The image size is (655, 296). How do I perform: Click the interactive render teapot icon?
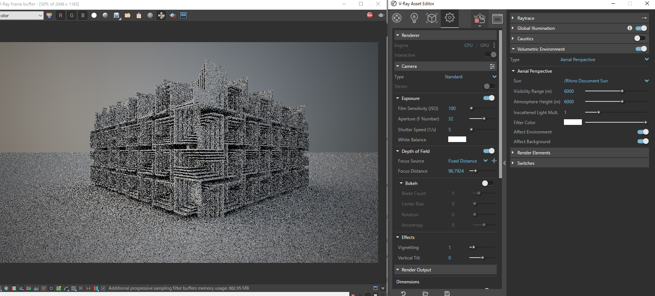[x=479, y=18]
